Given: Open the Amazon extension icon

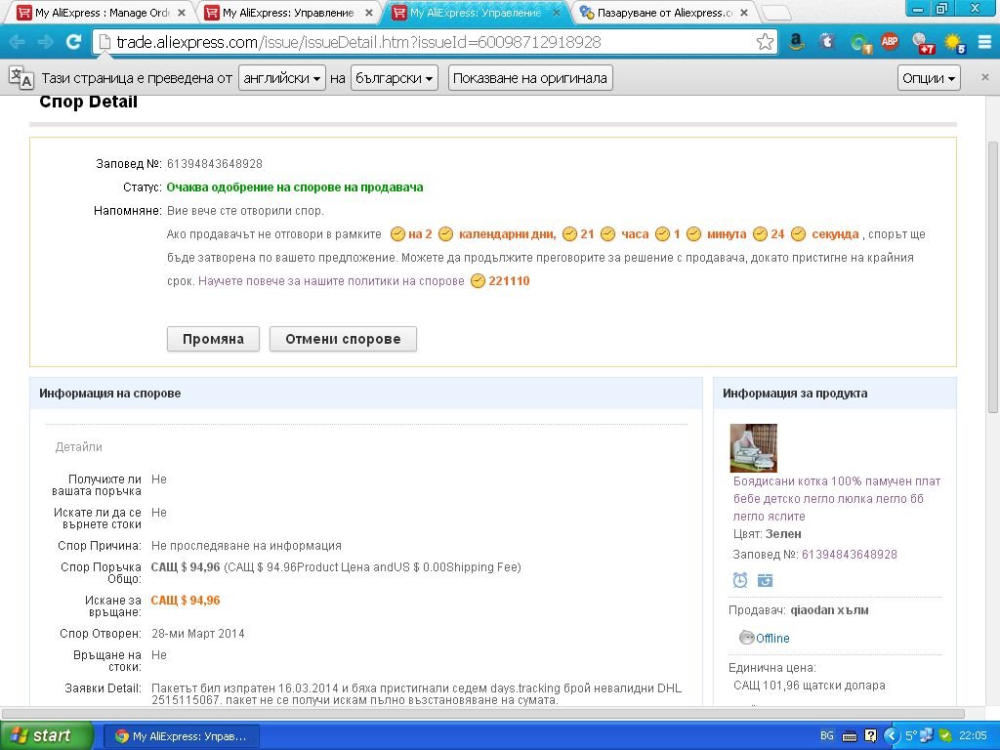Looking at the screenshot, I should coord(797,42).
